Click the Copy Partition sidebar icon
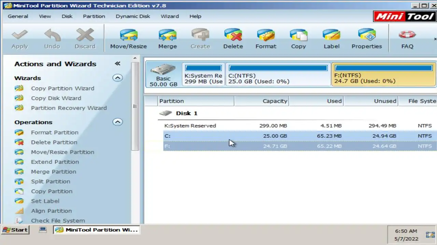Image resolution: width=437 pixels, height=245 pixels. pyautogui.click(x=19, y=191)
